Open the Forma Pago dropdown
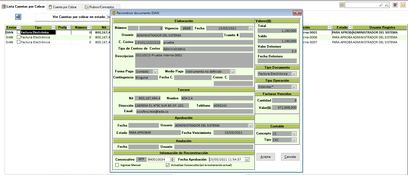 155,72
